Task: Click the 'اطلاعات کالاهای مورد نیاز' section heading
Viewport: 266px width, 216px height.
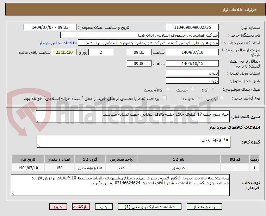Action: 234,127
